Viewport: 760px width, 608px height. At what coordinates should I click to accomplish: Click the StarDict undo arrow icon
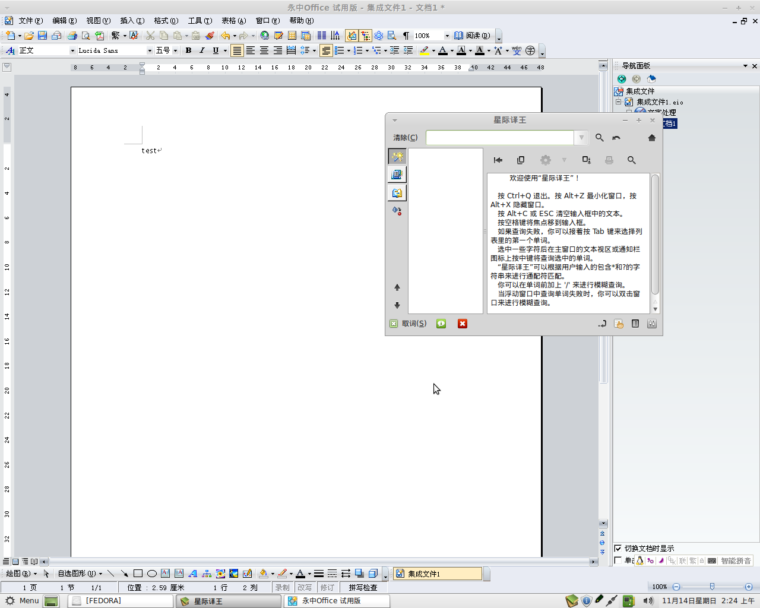pyautogui.click(x=616, y=138)
